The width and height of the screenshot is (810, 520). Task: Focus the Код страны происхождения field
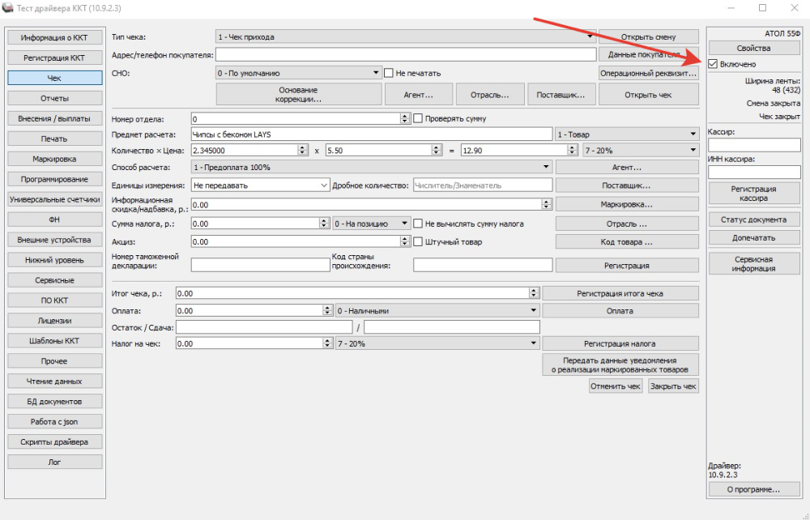pyautogui.click(x=483, y=264)
